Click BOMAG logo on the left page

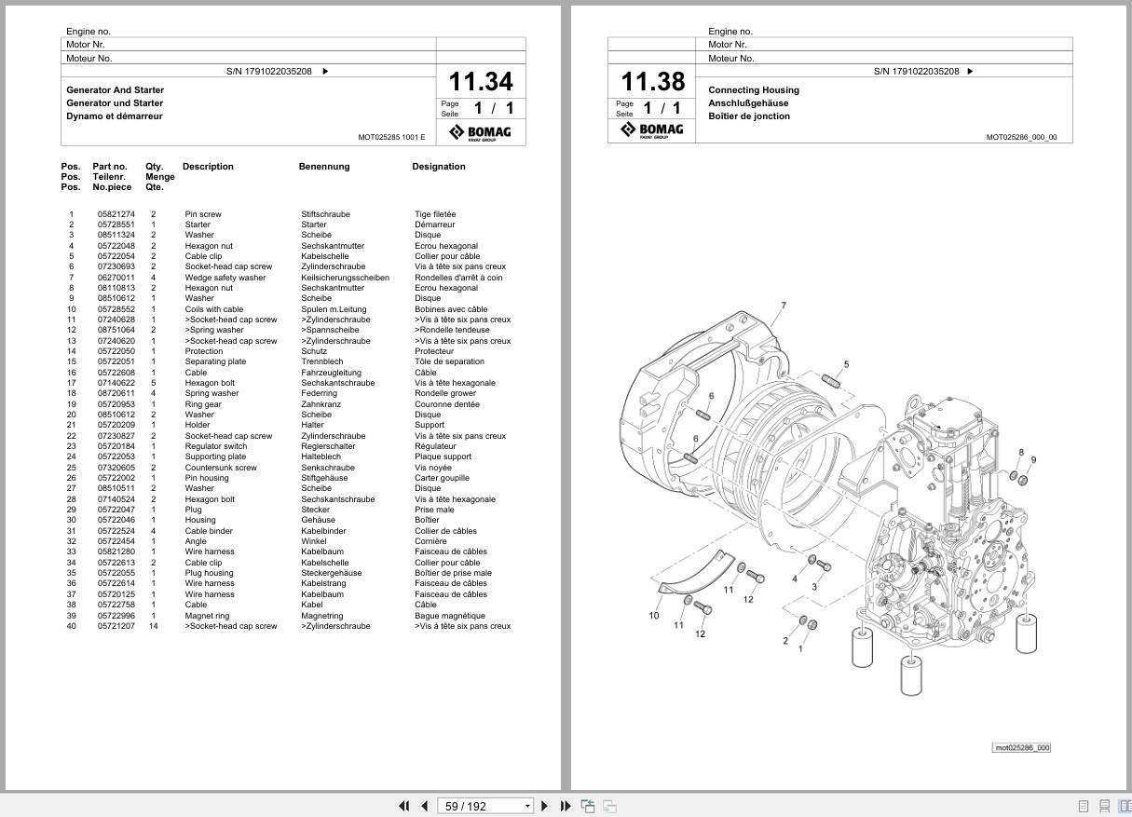(481, 132)
